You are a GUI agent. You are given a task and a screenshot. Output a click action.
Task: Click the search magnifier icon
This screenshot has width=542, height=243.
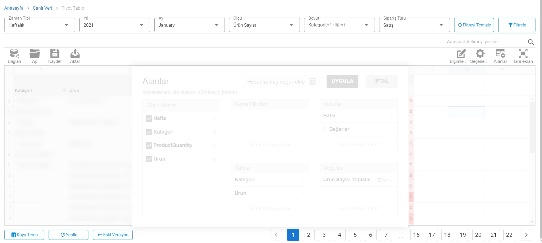point(531,42)
